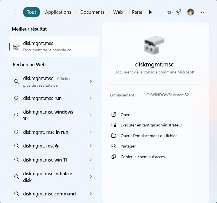This screenshot has height=203, width=217.
Task: Click search icon beside diskmgmt.msc run
Action: pyautogui.click(x=17, y=98)
